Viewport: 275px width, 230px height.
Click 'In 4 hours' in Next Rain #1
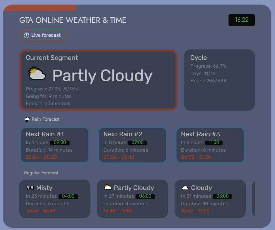[37, 142]
